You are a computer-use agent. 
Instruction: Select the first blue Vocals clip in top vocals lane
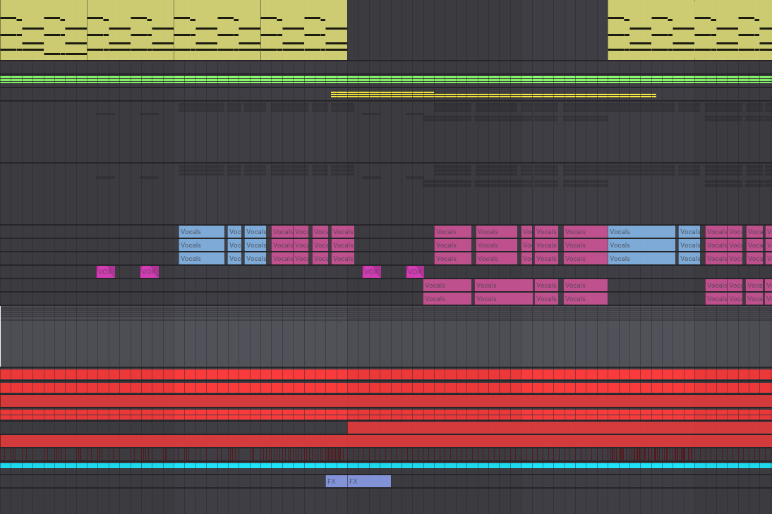(202, 232)
